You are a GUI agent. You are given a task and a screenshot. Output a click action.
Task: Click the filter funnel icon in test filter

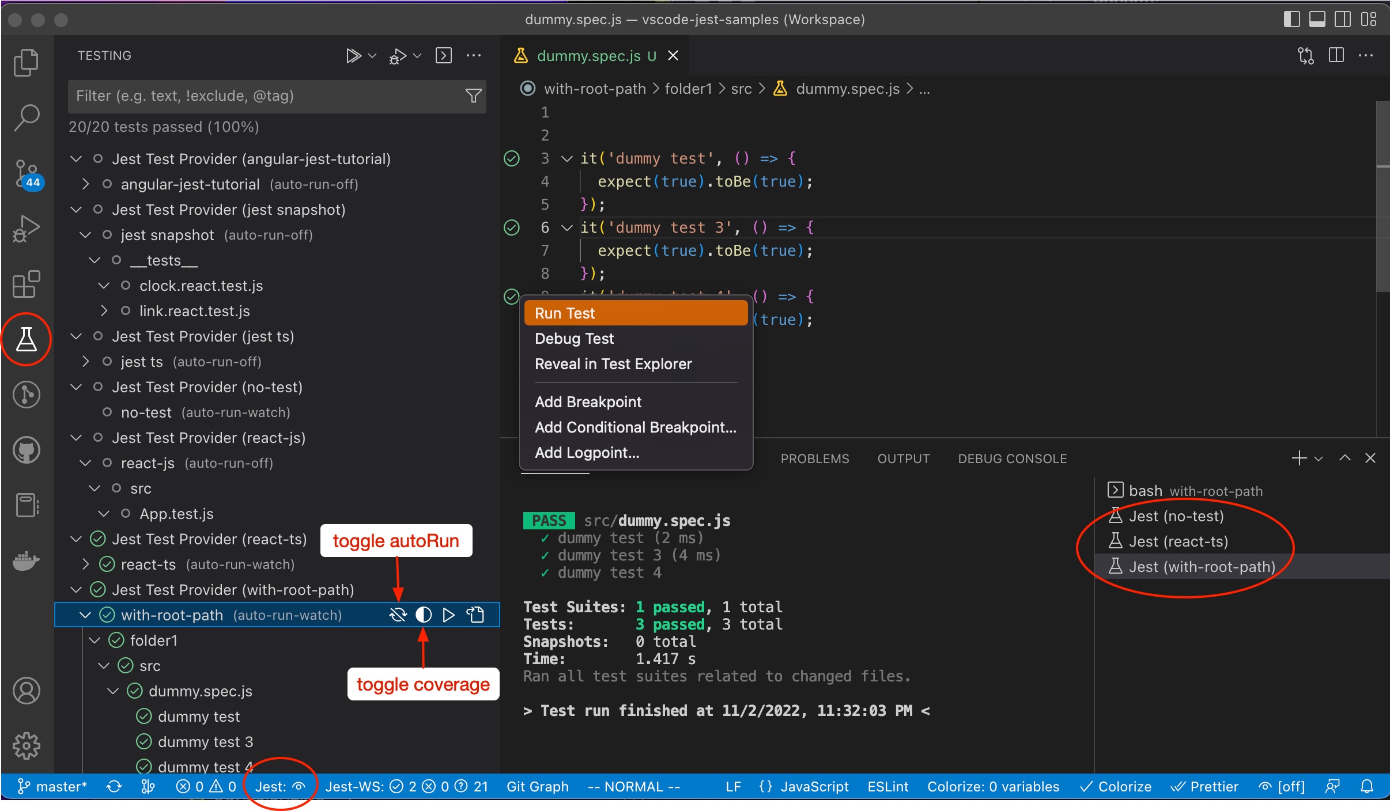473,96
